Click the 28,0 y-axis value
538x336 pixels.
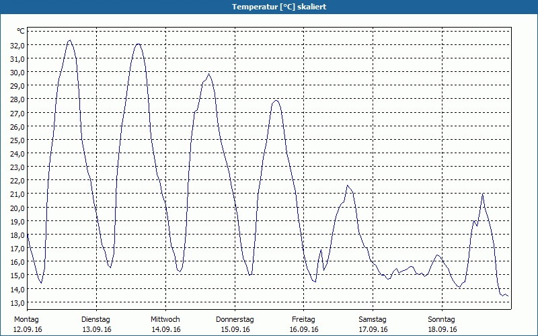(17, 99)
